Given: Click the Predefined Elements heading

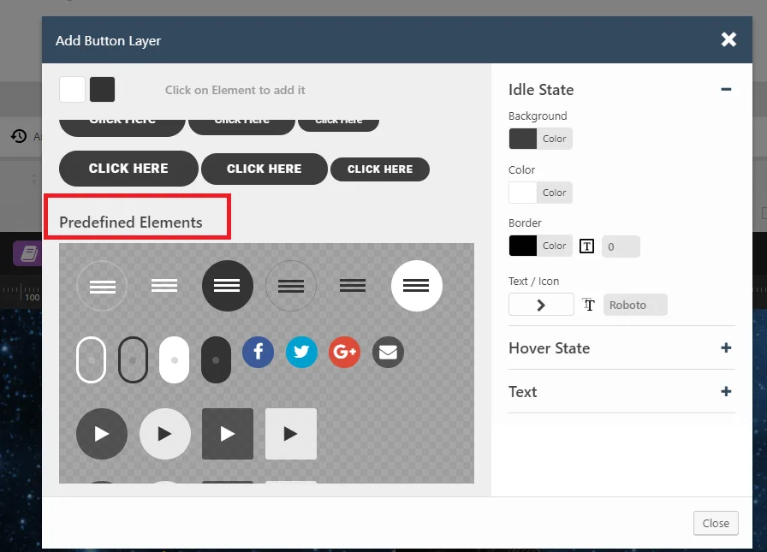Looking at the screenshot, I should coord(131,223).
